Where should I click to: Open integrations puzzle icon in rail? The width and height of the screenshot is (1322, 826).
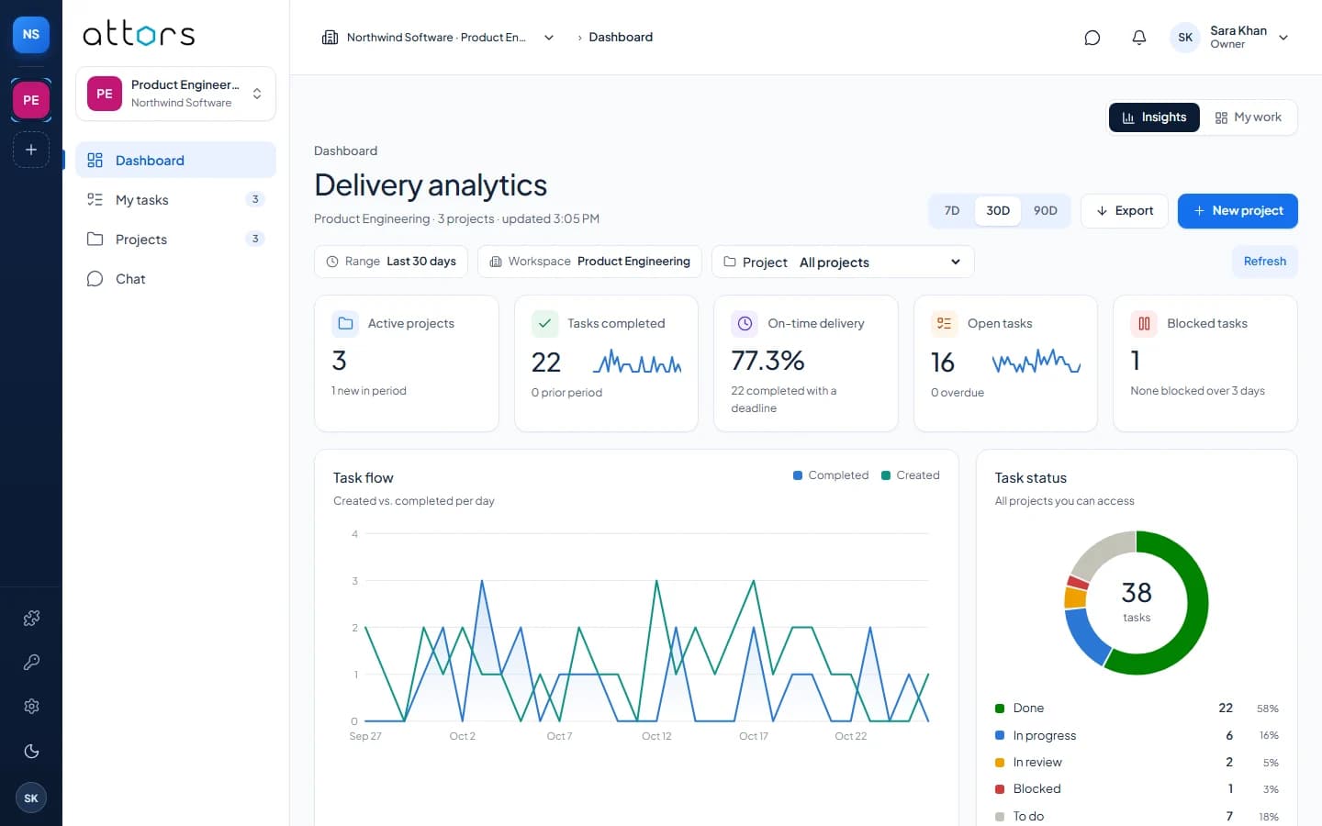31,618
